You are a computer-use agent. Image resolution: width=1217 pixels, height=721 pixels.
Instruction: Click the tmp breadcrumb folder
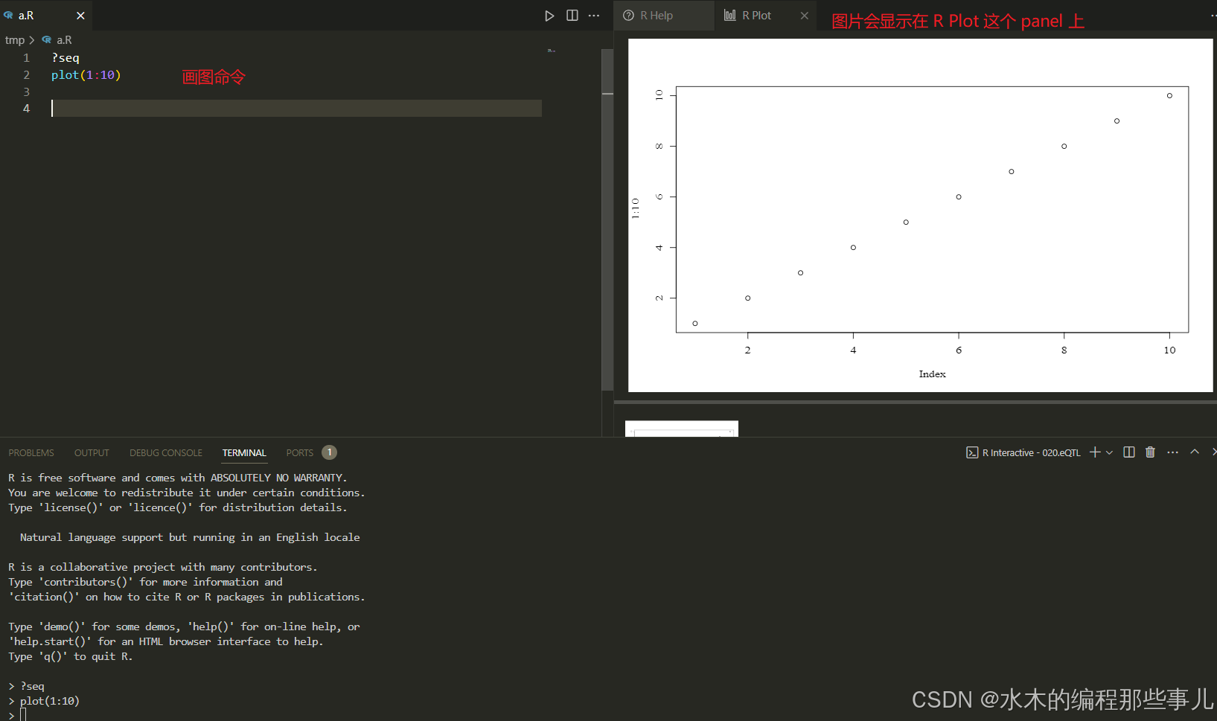(x=15, y=40)
